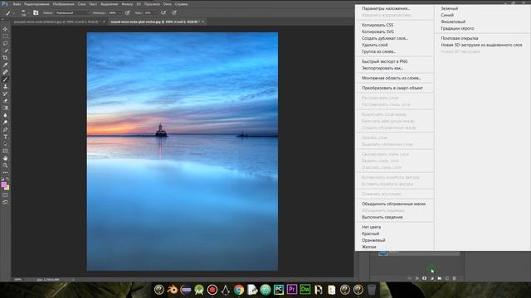Image resolution: width=531 pixels, height=298 pixels.
Task: Open PyCharm from the dock
Action: coord(279,290)
